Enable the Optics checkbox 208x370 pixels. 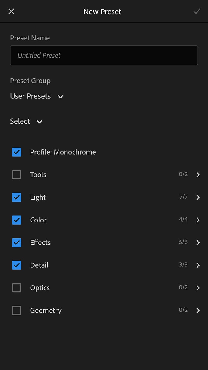coord(17,288)
